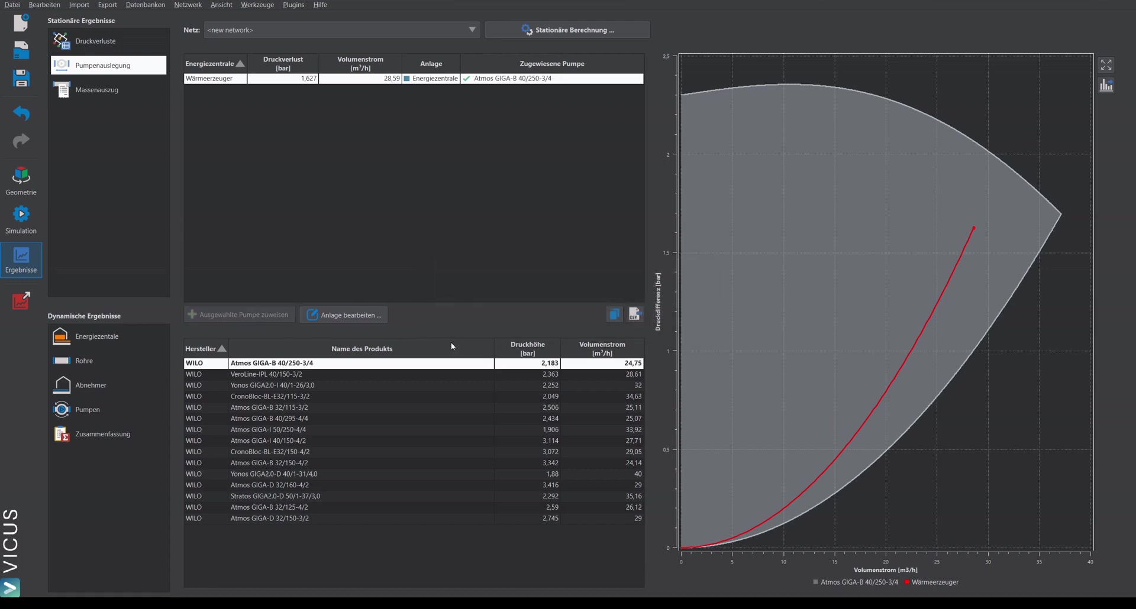Select pump Atmos GIGA-I 40/150-4/2
This screenshot has height=609, width=1136.
414,440
